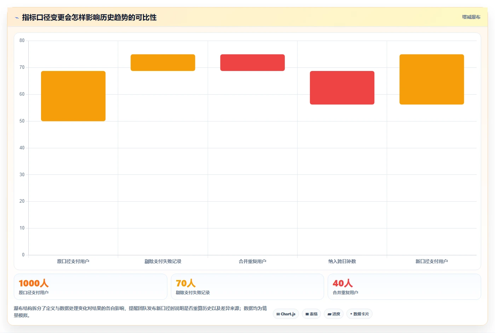Click the y-axis value 40

(x=22, y=148)
